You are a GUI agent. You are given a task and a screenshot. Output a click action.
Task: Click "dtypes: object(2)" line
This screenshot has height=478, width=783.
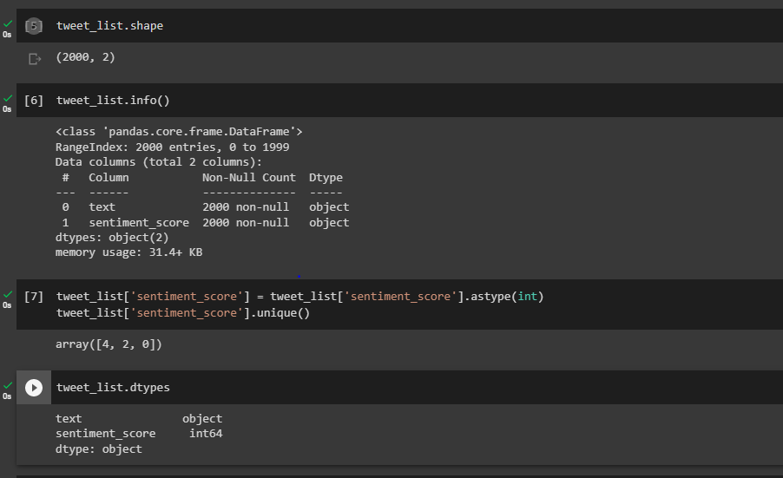pyautogui.click(x=112, y=238)
